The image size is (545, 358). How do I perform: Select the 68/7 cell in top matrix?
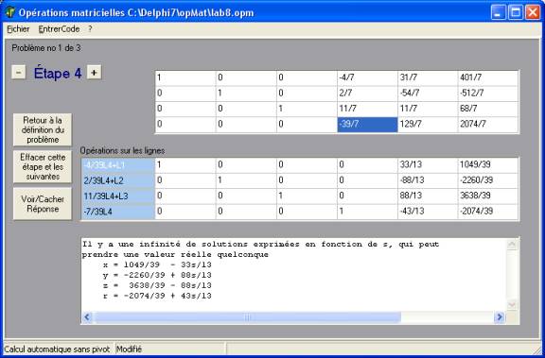(x=488, y=109)
